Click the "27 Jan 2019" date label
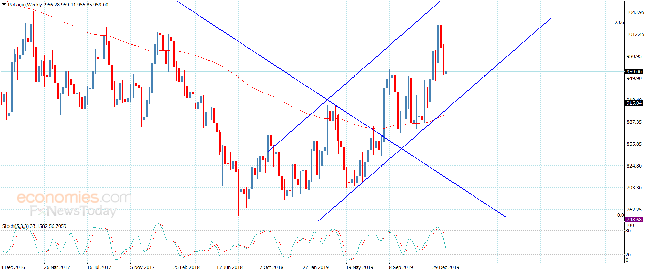Viewport: 646px width, 272px height. [x=316, y=267]
